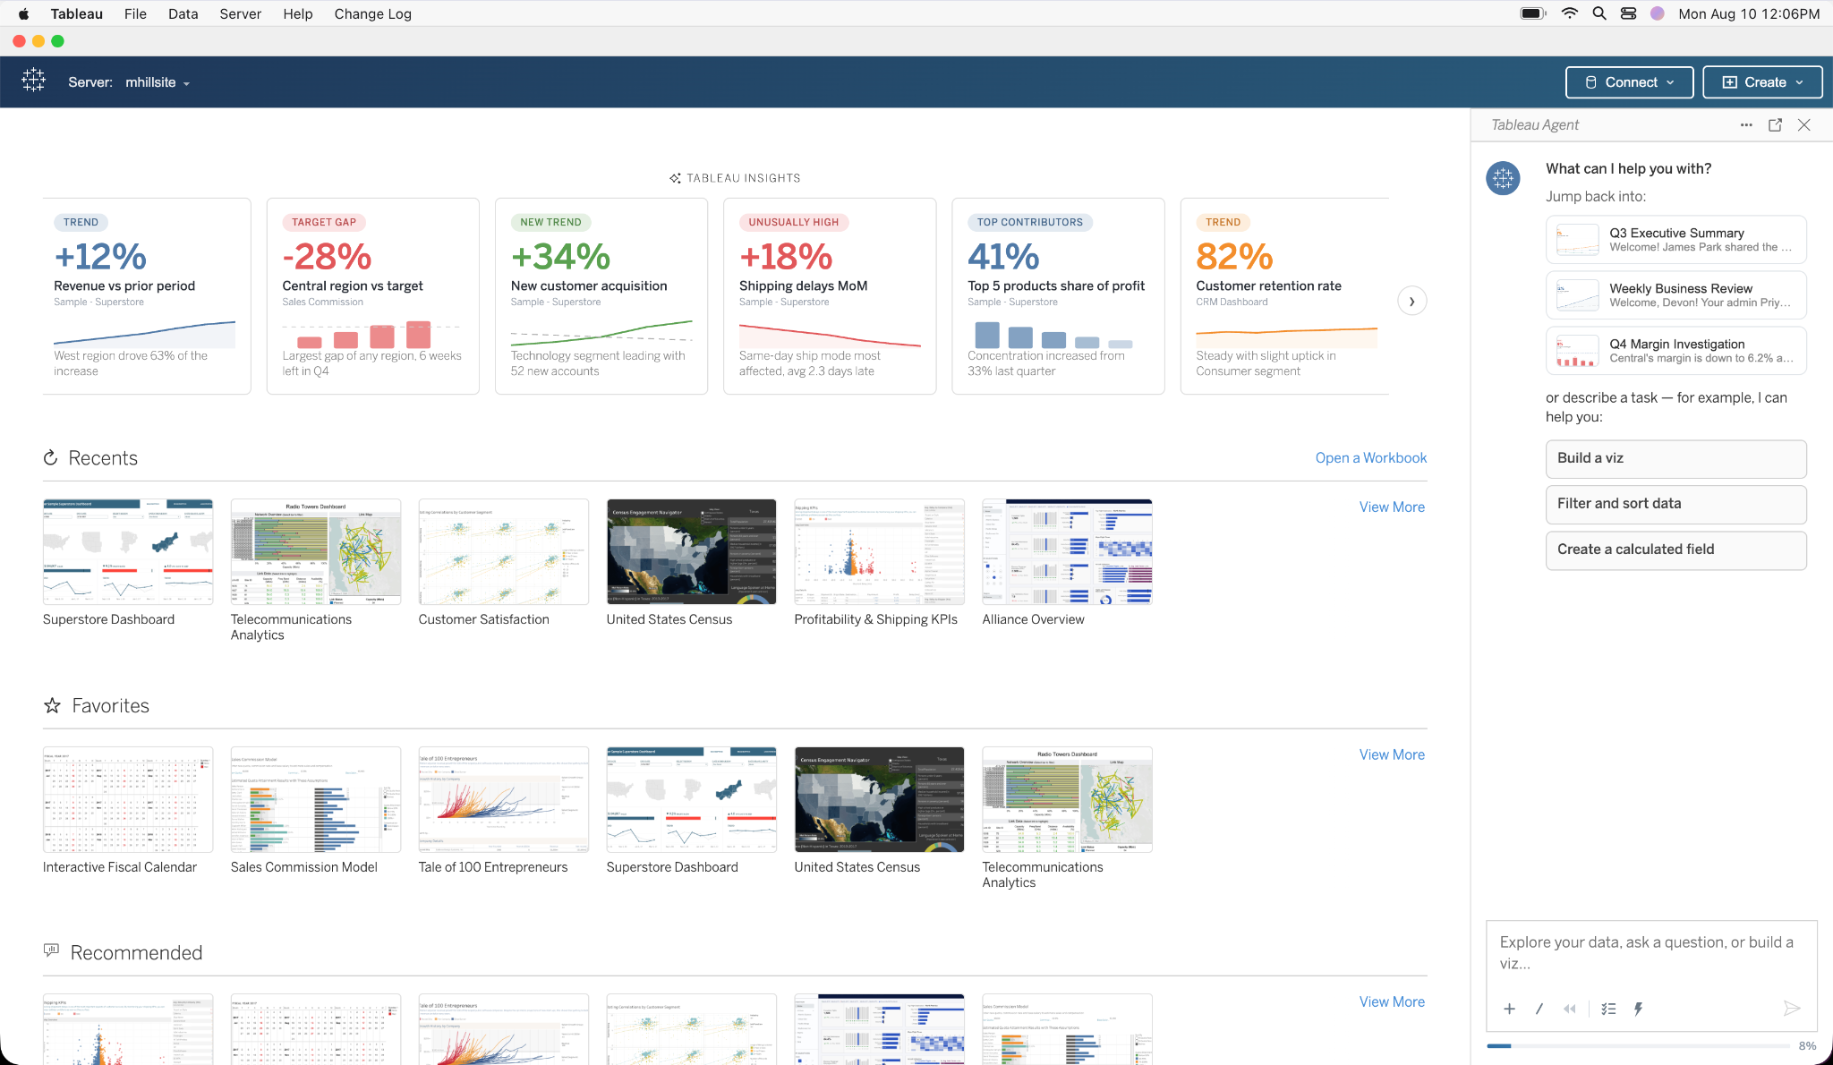Screen dimensions: 1833x1065
Task: Click the slash command icon in agent input
Action: 1539,1009
